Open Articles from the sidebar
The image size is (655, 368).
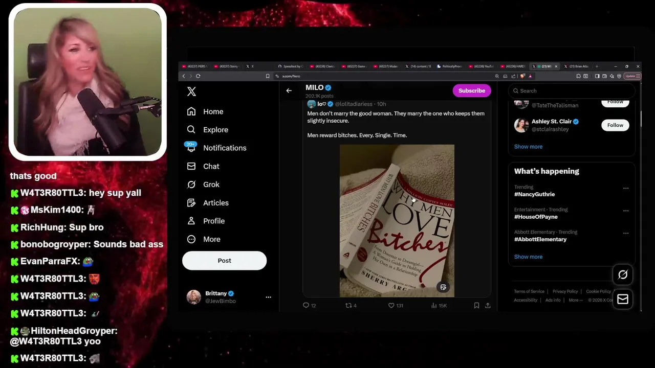[x=207, y=203]
